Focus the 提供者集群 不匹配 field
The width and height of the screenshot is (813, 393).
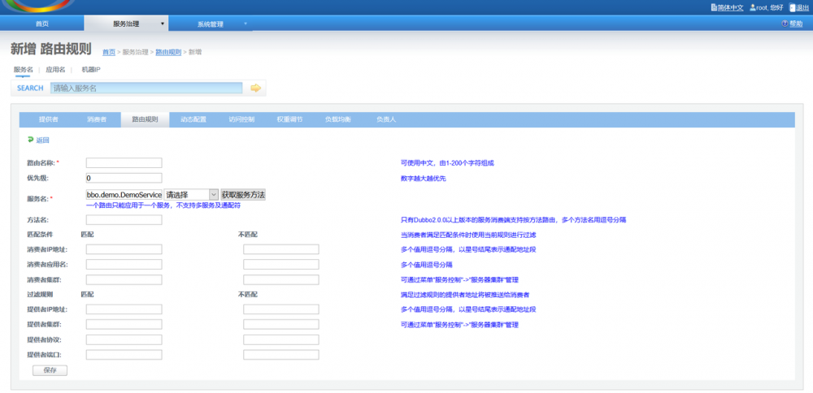point(281,325)
